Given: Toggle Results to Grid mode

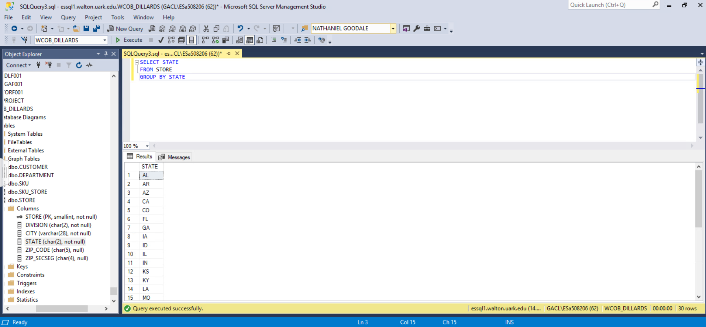Looking at the screenshot, I should [250, 40].
